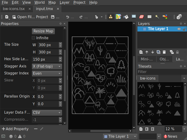Select Tile Layer 1 in Layers list
187x140 pixels.
click(x=162, y=29)
